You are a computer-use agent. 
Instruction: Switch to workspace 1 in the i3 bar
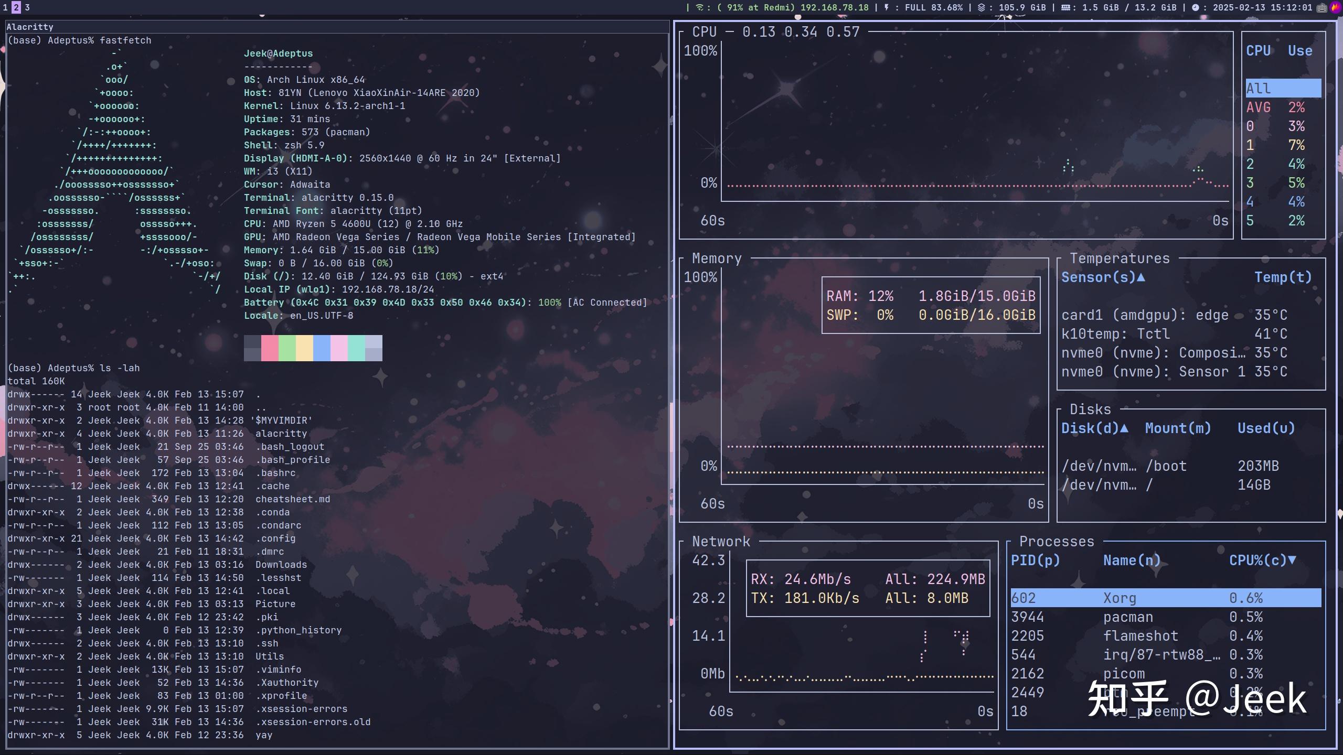tap(5, 7)
